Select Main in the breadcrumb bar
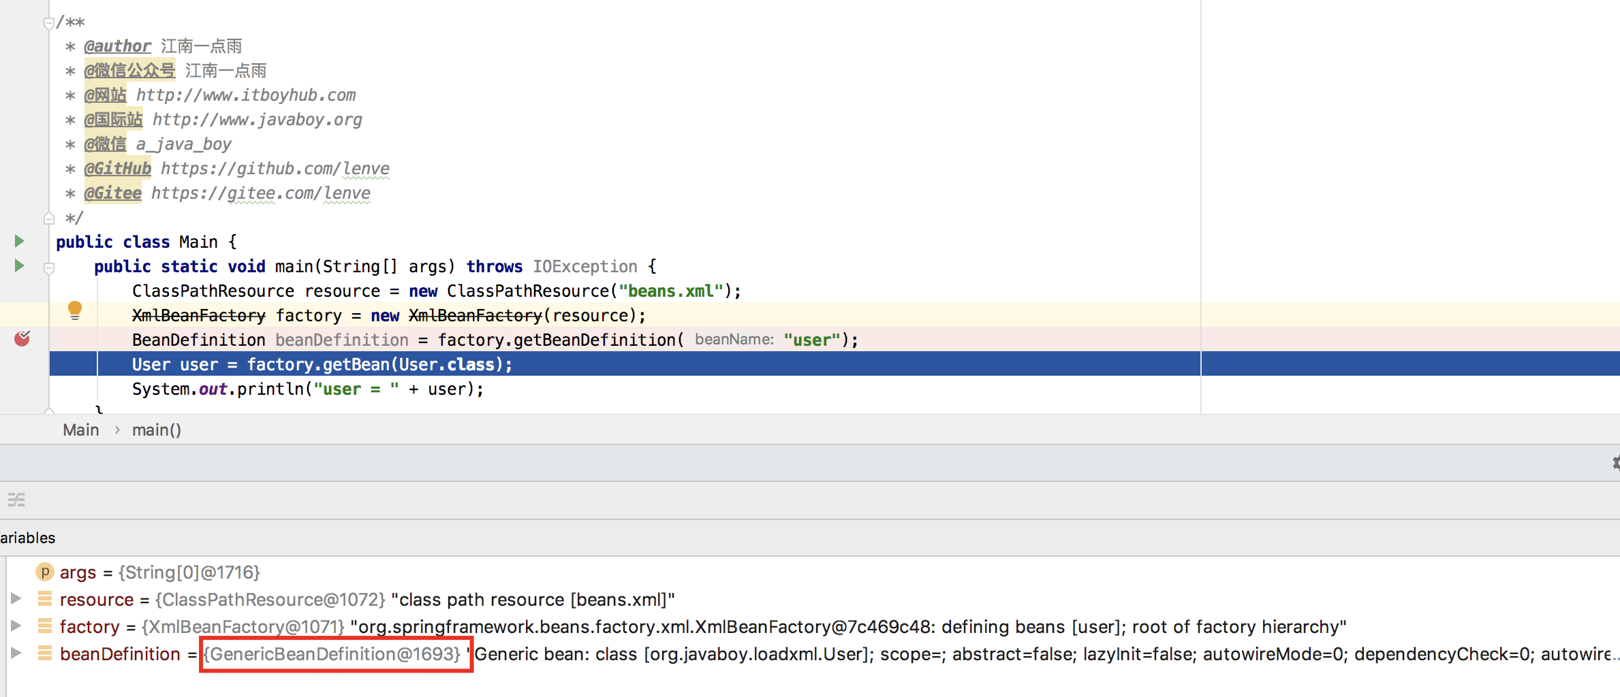Screen dimensions: 1620x697 tap(81, 430)
